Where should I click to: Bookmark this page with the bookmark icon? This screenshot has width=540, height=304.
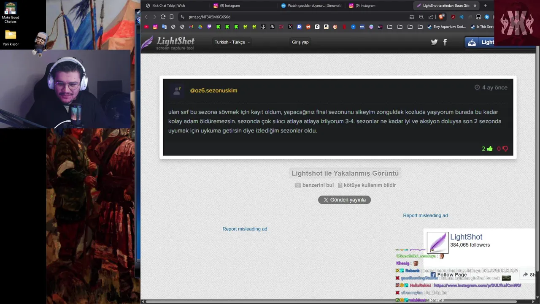pyautogui.click(x=172, y=17)
